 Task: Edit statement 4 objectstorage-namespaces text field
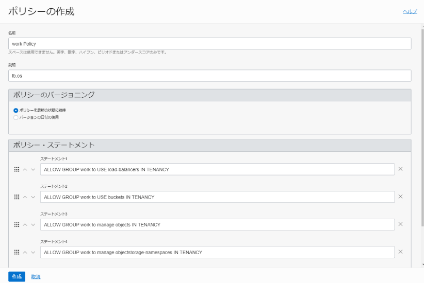pos(217,252)
